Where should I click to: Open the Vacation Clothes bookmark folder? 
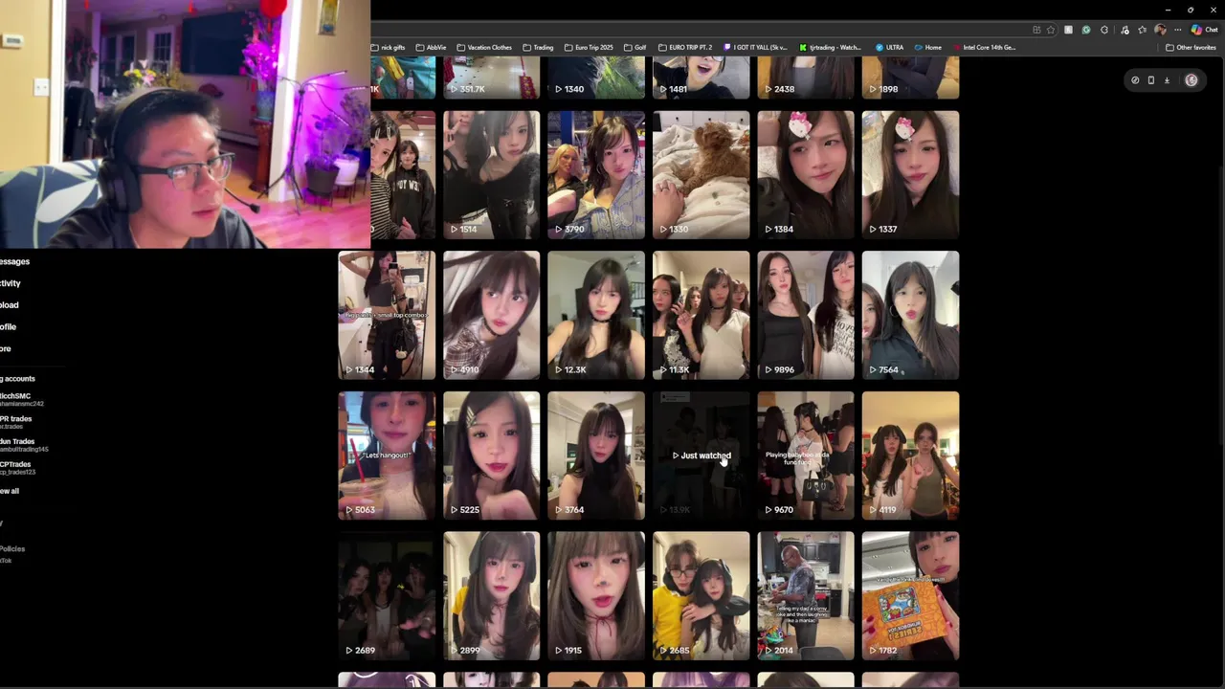[x=484, y=47]
